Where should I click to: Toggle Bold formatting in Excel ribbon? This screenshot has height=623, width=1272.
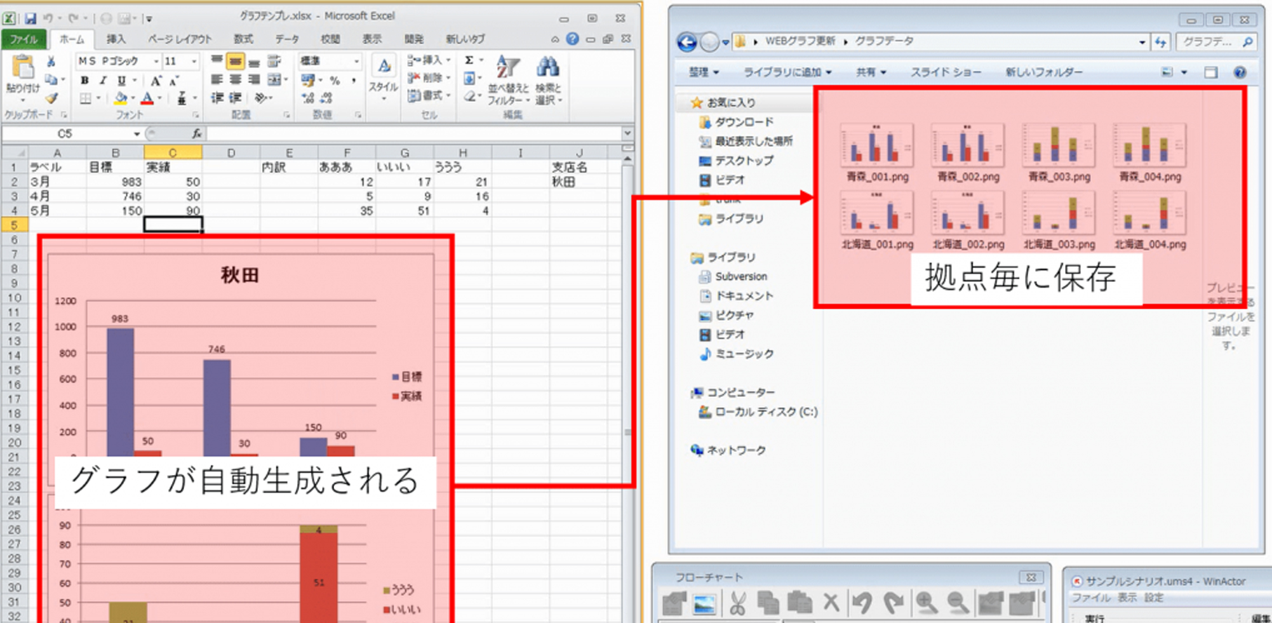(84, 81)
